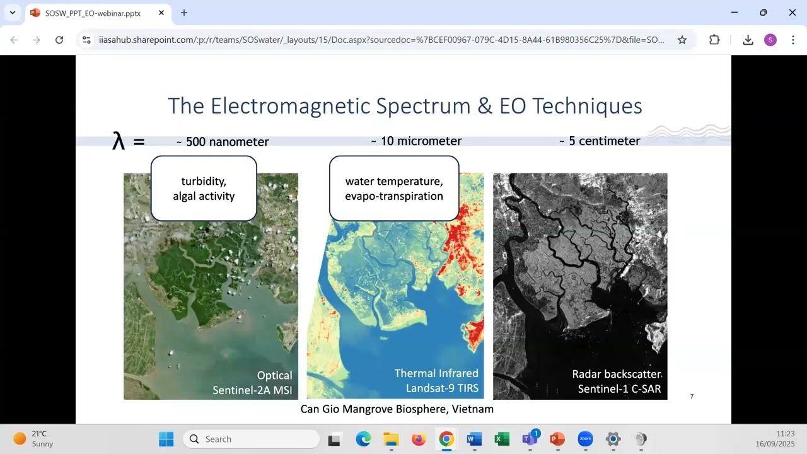
Task: Click the '~ 10 micrometer' label
Action: point(416,141)
